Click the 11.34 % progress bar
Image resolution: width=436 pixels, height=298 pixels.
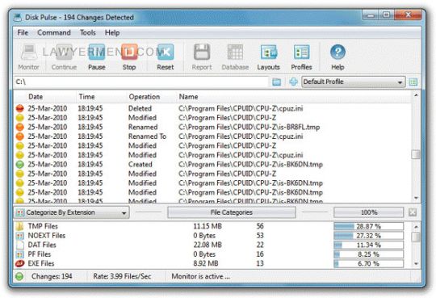[x=369, y=245]
